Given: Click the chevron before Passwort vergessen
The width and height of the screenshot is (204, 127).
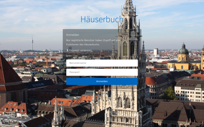Looking at the screenshot, I should 67,50.
